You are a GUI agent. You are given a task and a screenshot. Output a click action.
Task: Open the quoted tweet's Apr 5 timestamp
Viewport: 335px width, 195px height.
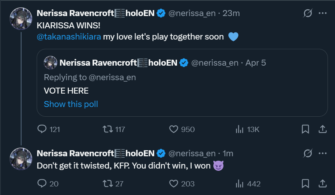256,63
